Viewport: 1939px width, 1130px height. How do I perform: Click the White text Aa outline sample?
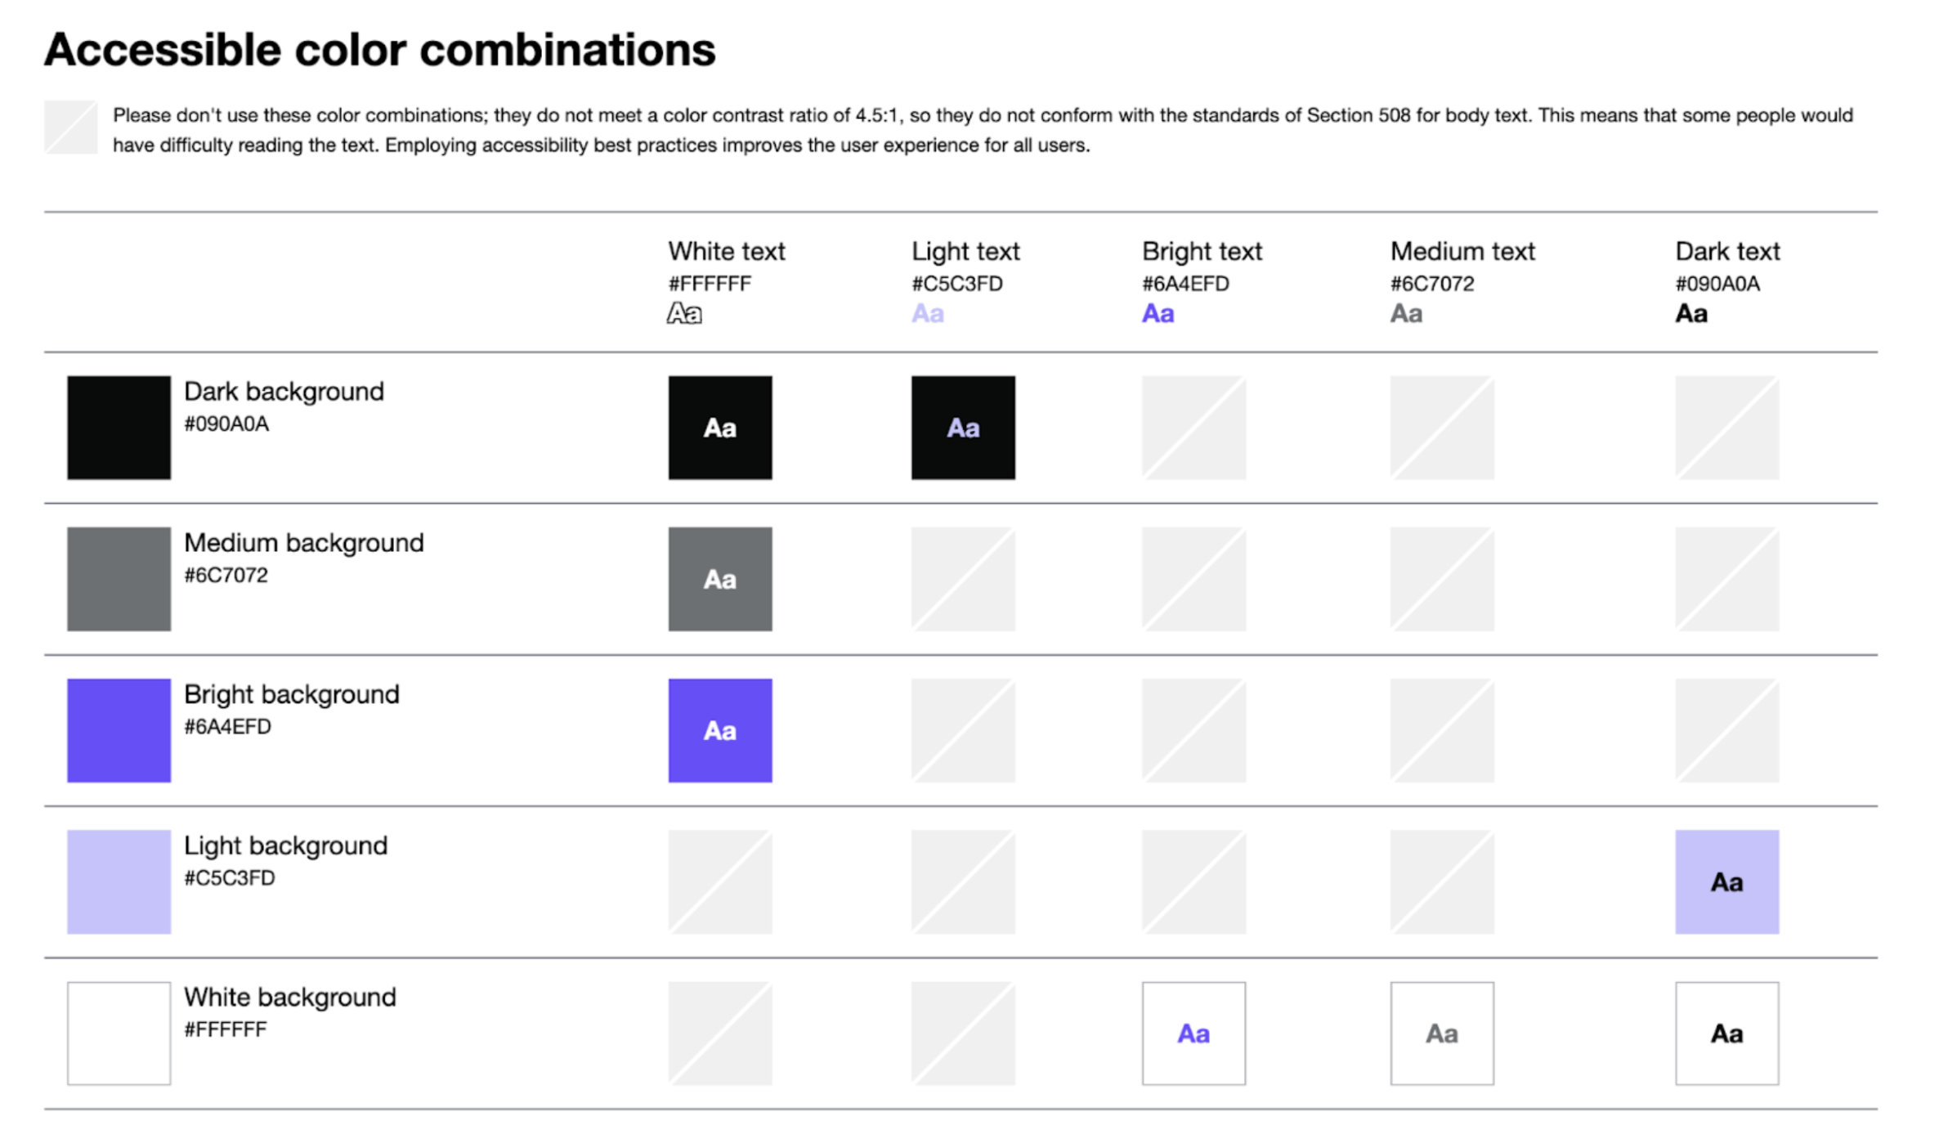(x=684, y=314)
